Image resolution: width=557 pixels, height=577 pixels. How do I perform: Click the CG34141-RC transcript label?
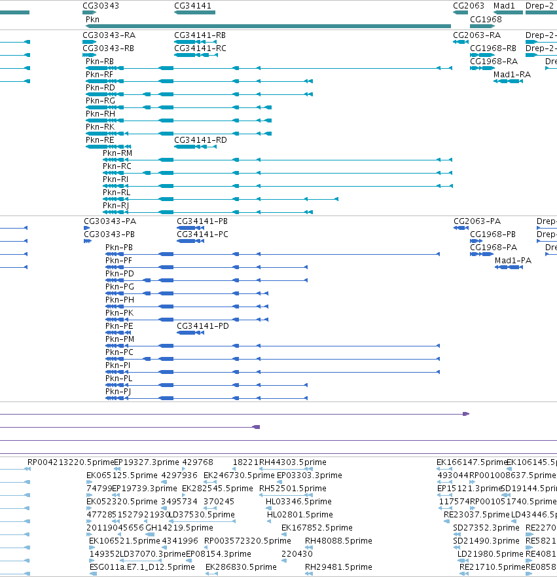coord(200,48)
